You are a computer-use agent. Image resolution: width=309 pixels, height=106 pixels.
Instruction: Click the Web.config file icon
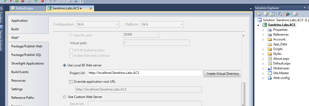(270, 78)
